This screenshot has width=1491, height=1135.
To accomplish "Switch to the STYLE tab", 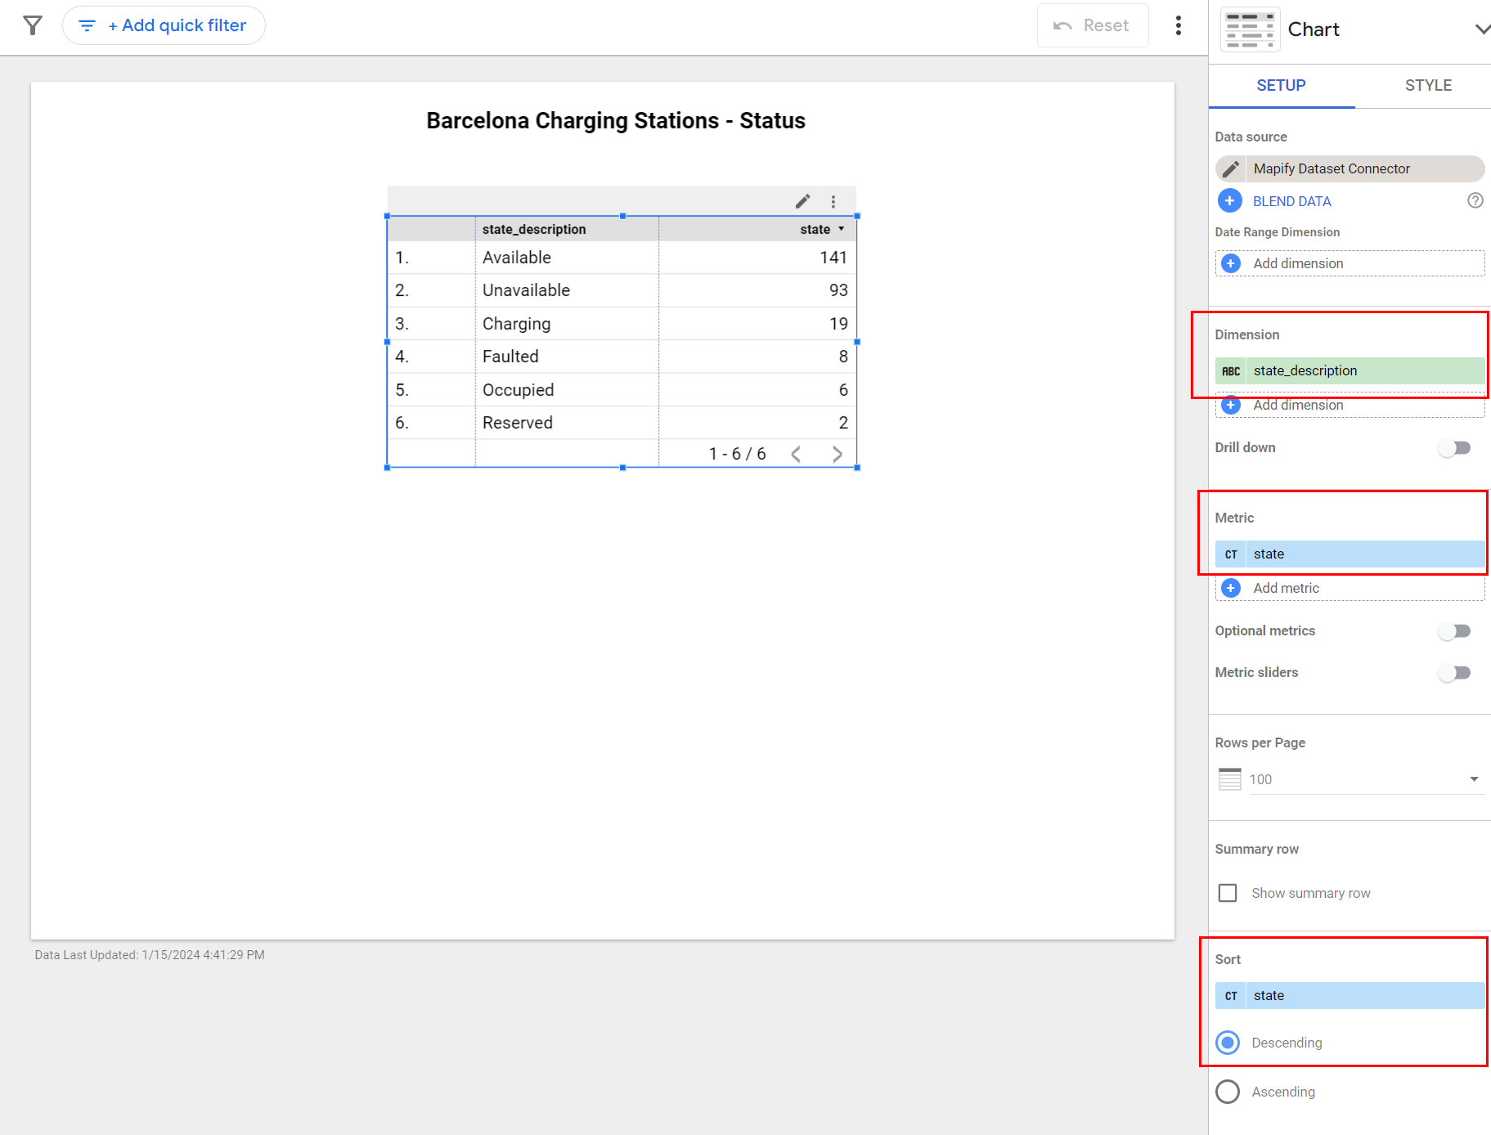I will 1428,85.
